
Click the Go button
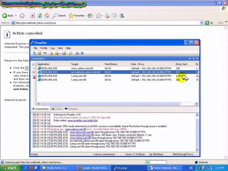point(209,23)
